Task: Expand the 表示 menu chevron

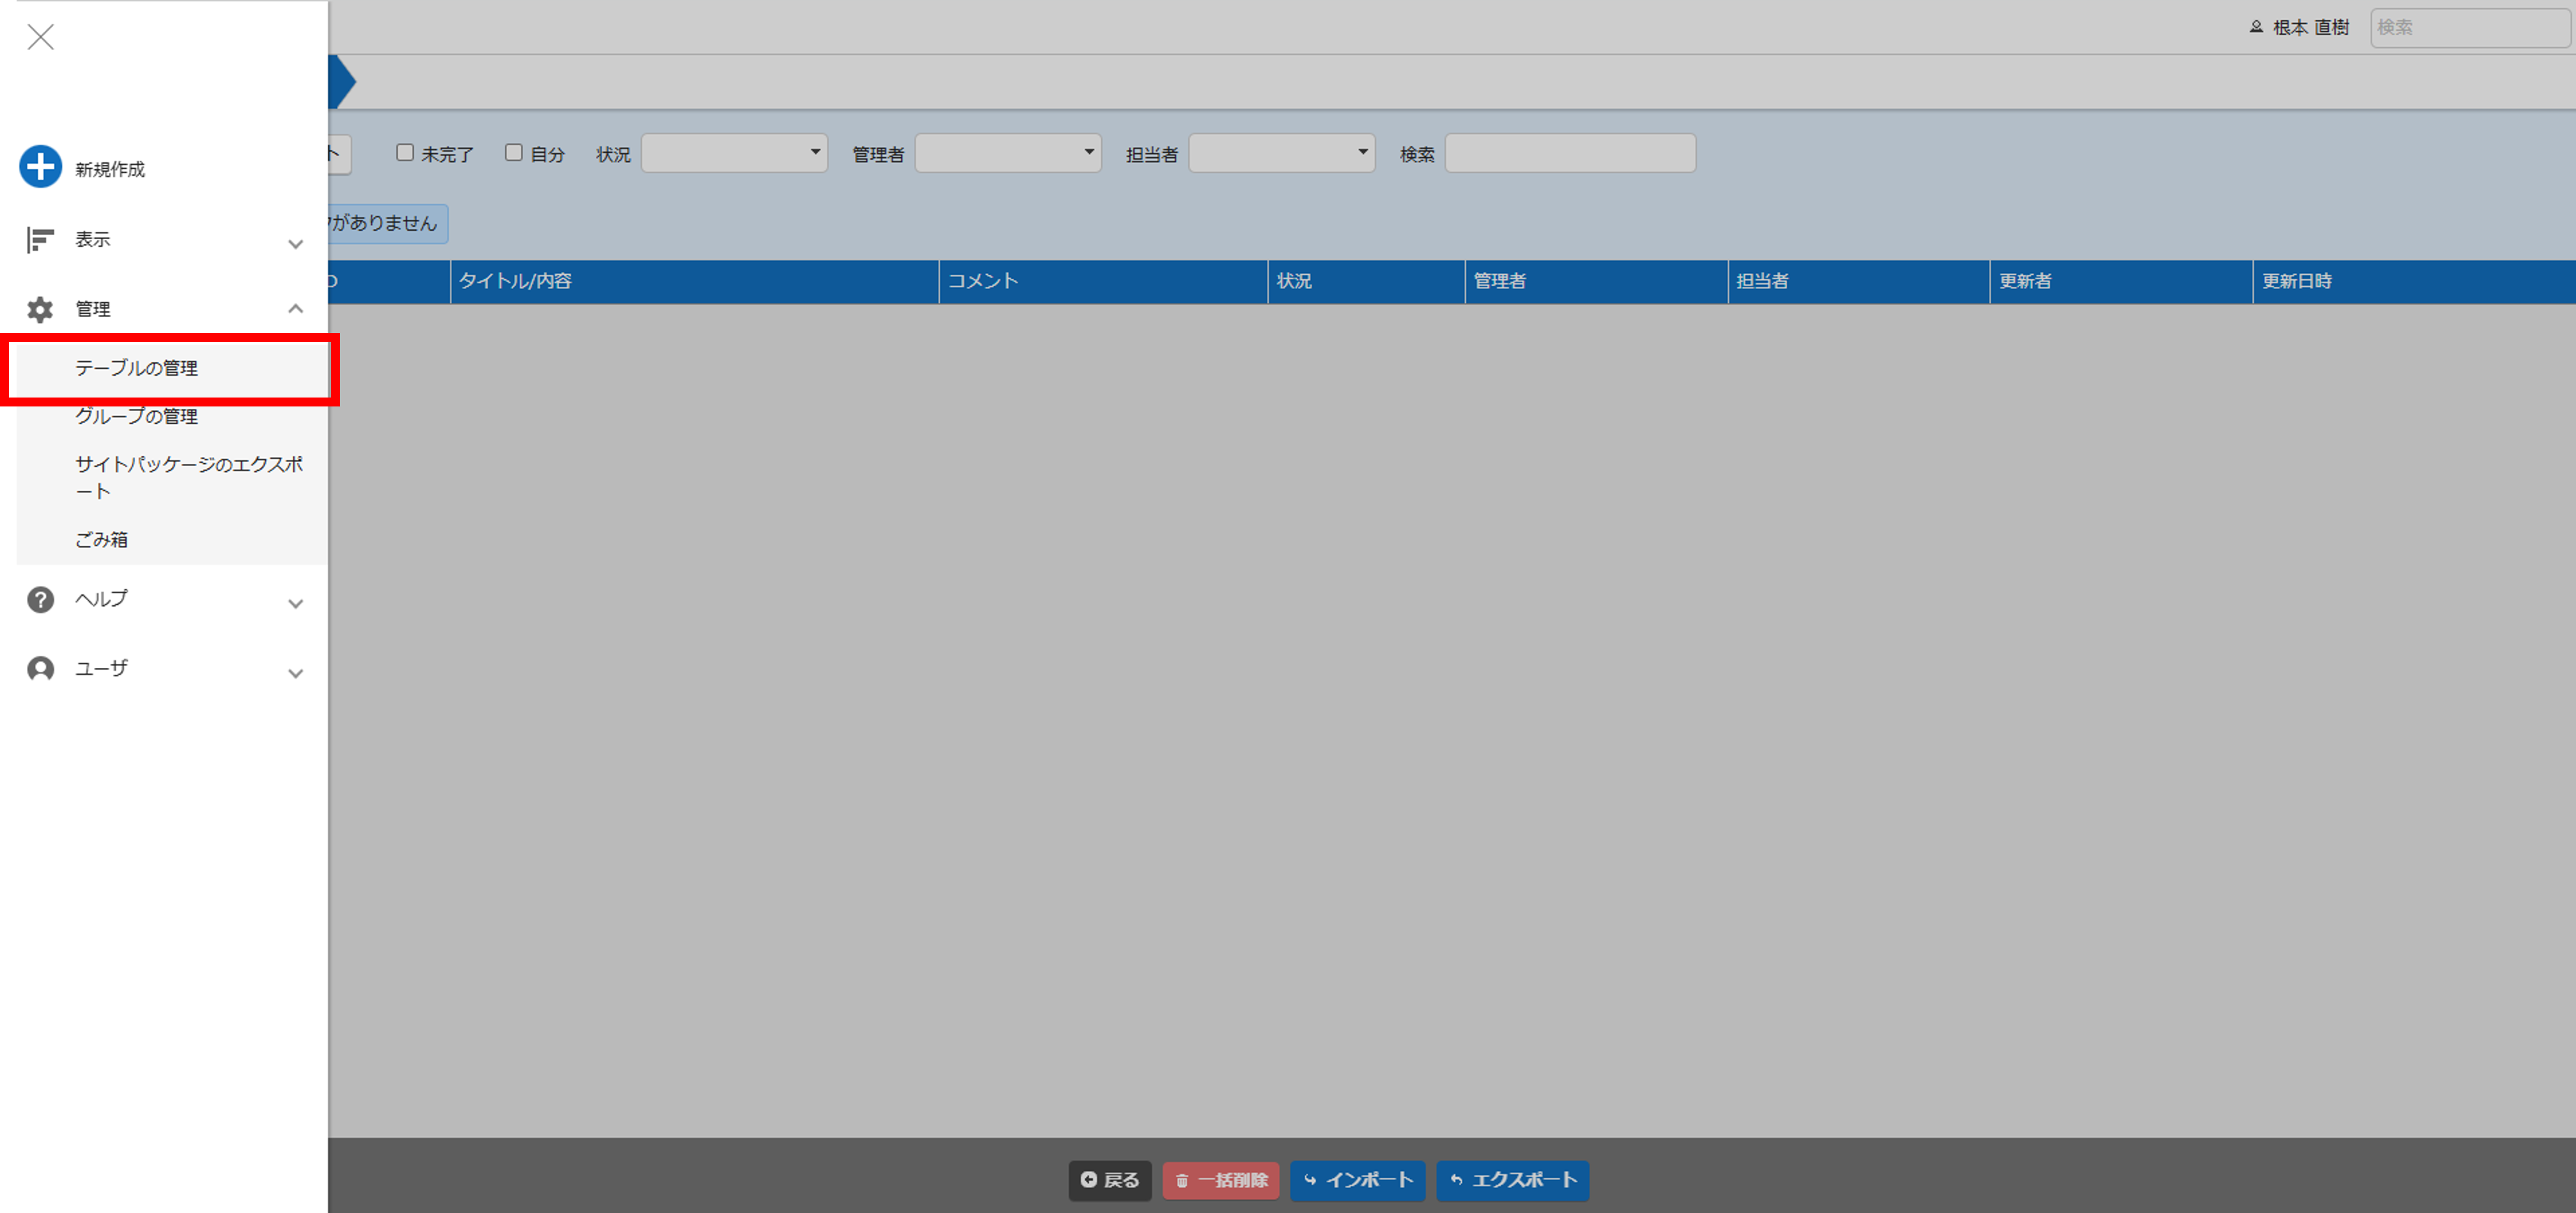Action: tap(296, 244)
